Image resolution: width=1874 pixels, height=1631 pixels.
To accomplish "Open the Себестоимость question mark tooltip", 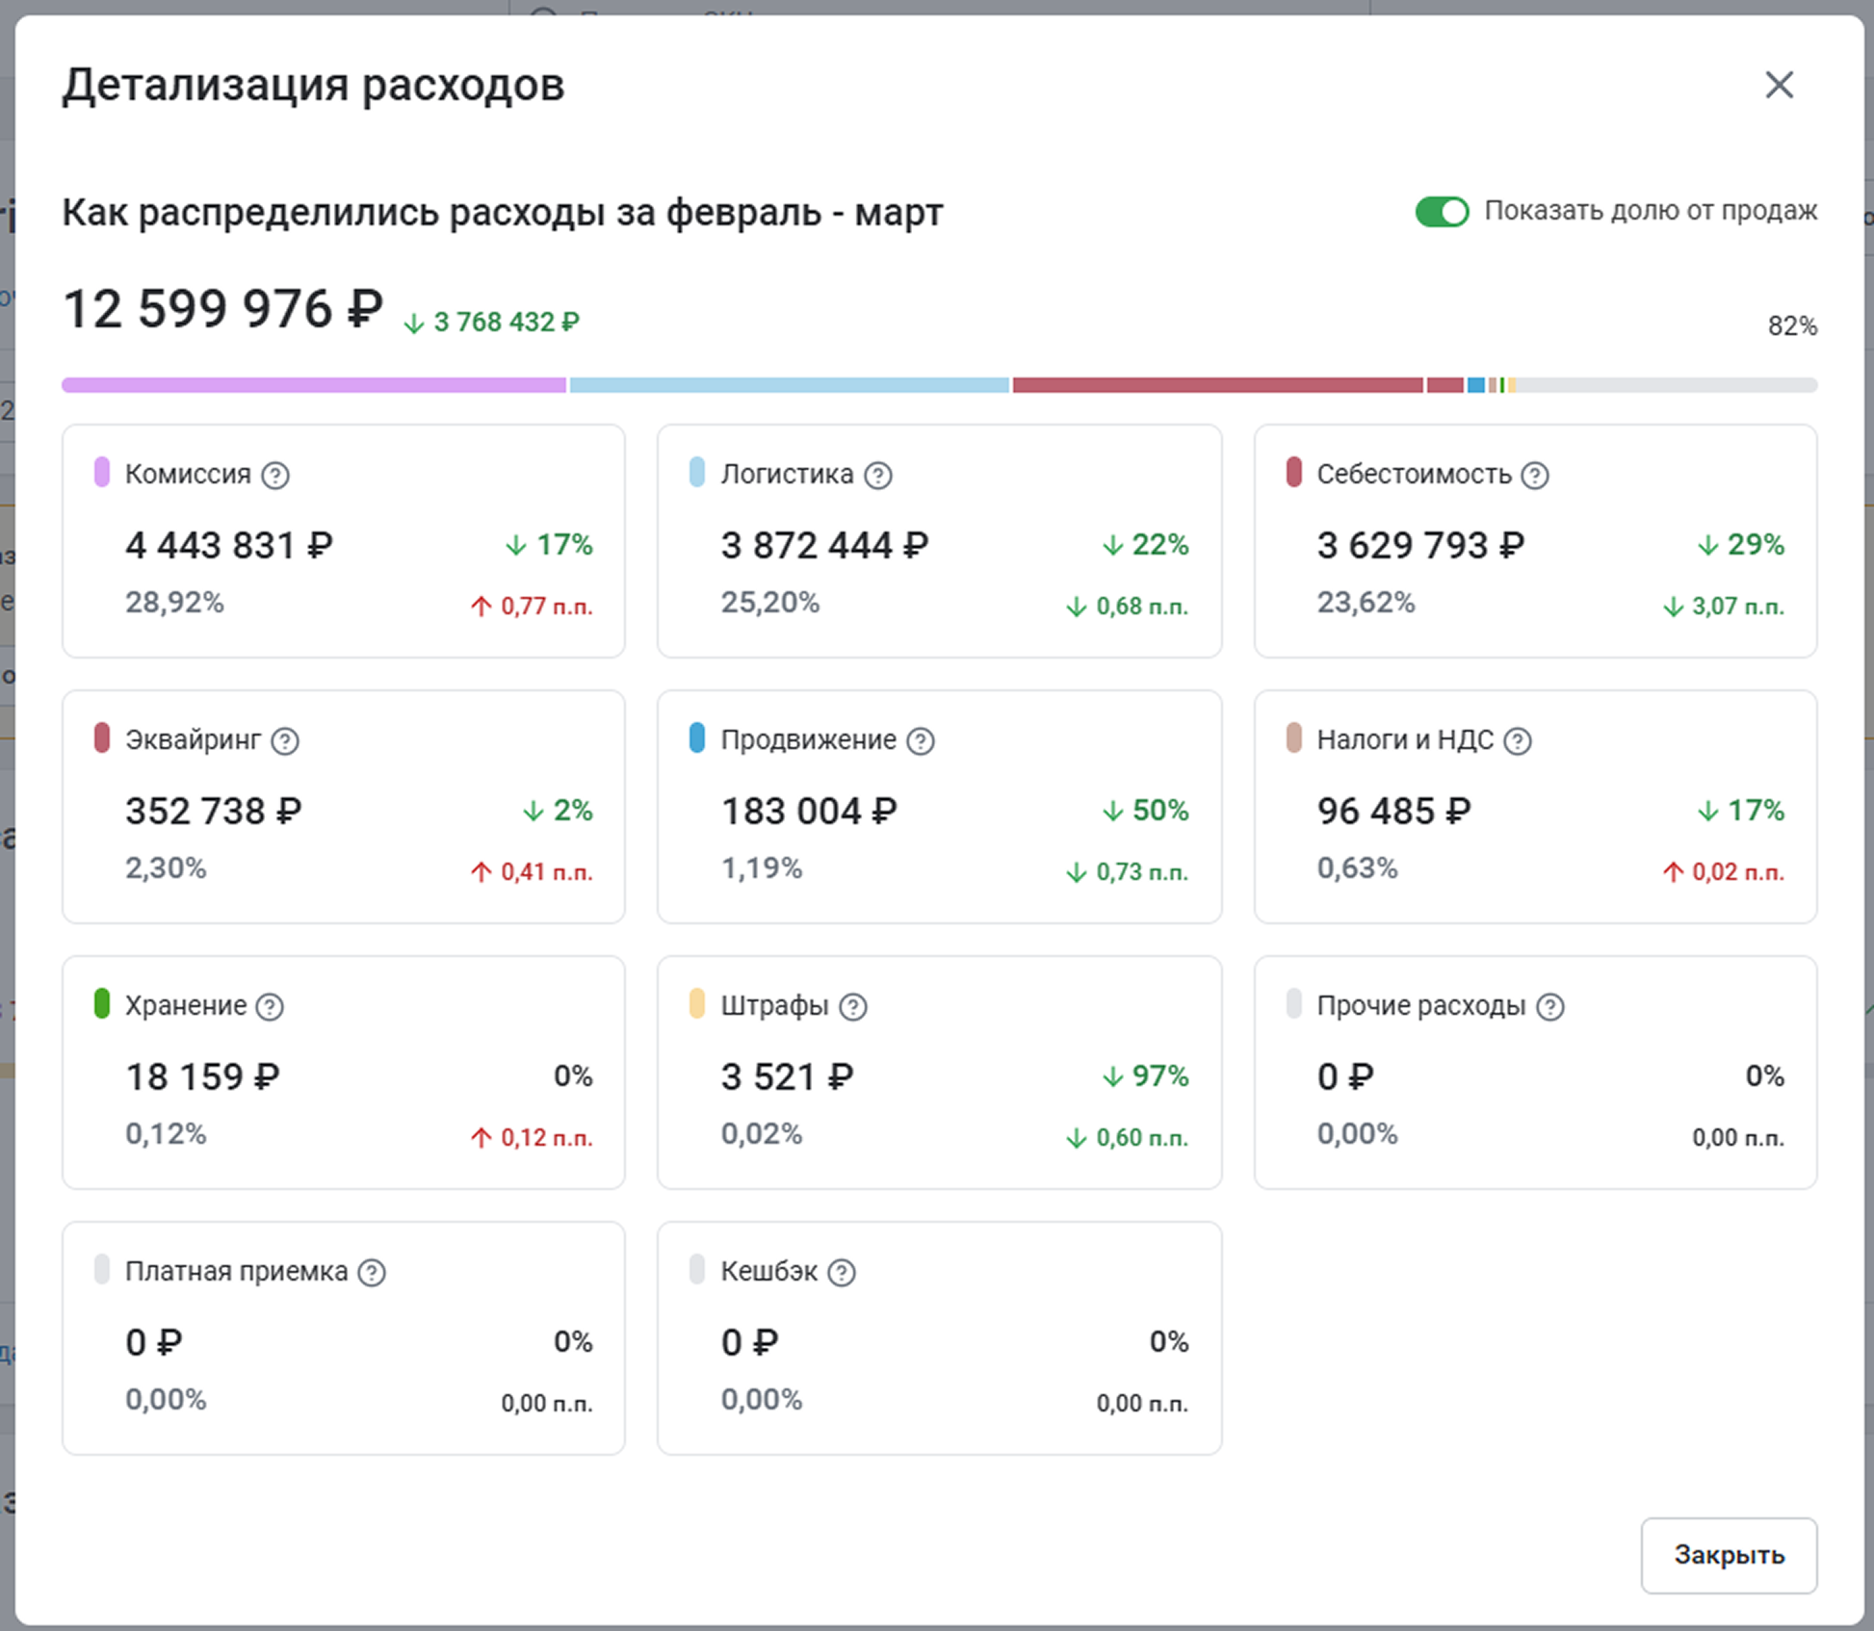I will [1534, 476].
